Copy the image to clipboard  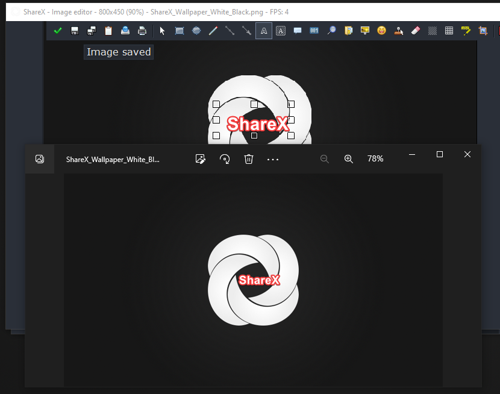(x=108, y=31)
